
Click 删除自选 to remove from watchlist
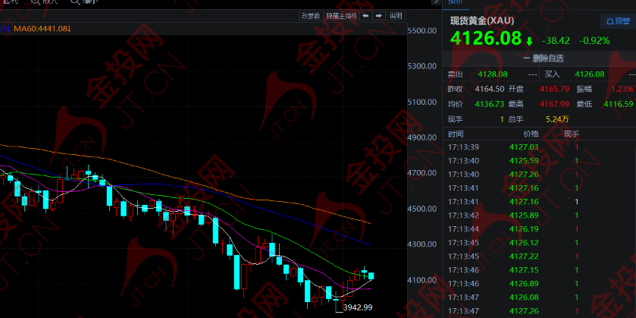[x=543, y=58]
